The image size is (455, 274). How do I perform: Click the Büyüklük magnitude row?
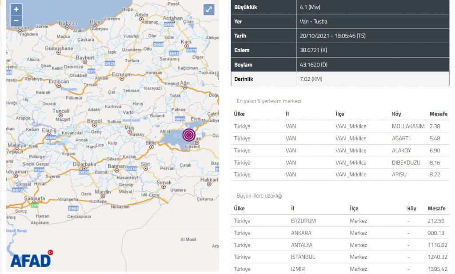340,7
